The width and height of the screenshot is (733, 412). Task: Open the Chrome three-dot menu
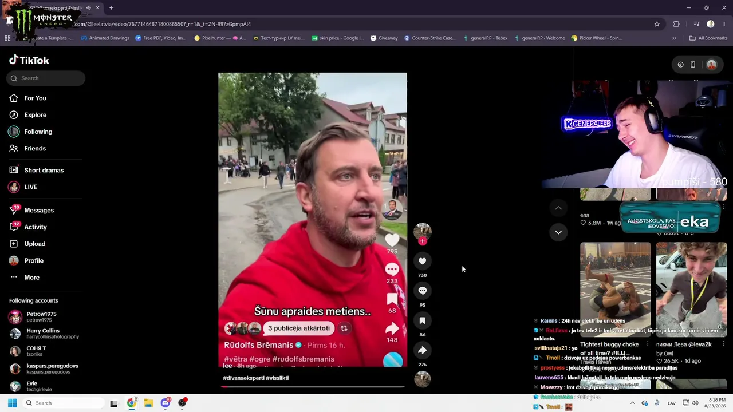(725, 24)
